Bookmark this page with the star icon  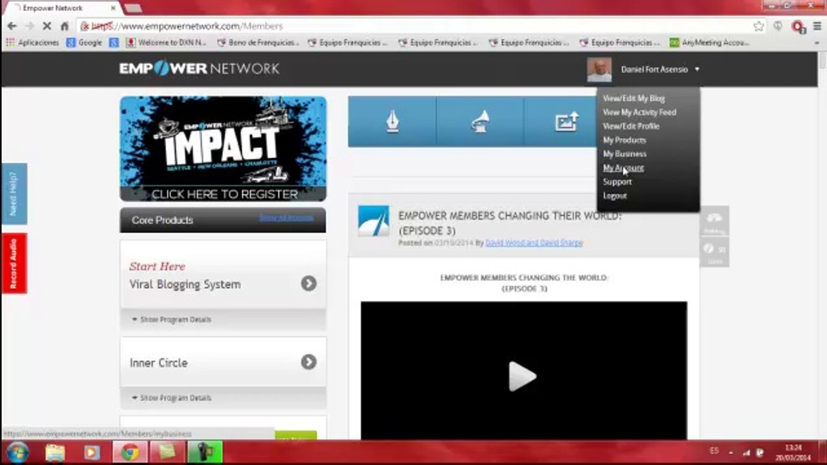pos(759,26)
